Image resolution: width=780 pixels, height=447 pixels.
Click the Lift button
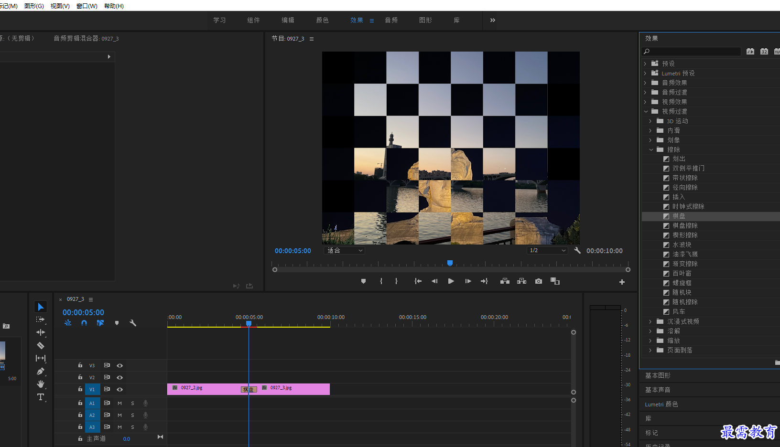[505, 281]
